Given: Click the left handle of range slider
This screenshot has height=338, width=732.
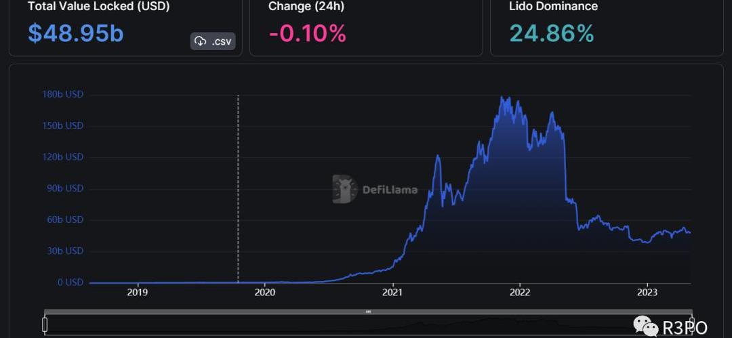Looking at the screenshot, I should [45, 325].
